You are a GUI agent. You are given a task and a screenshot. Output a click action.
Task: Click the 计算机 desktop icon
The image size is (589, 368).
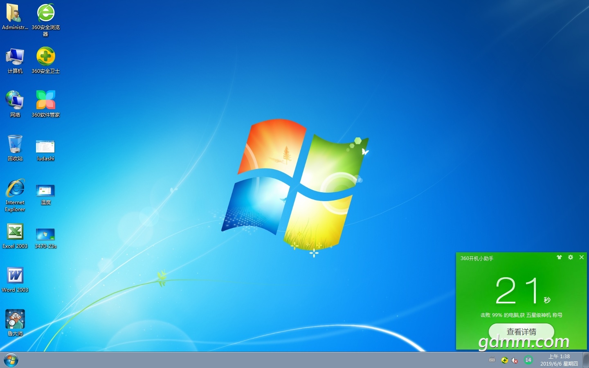(15, 57)
